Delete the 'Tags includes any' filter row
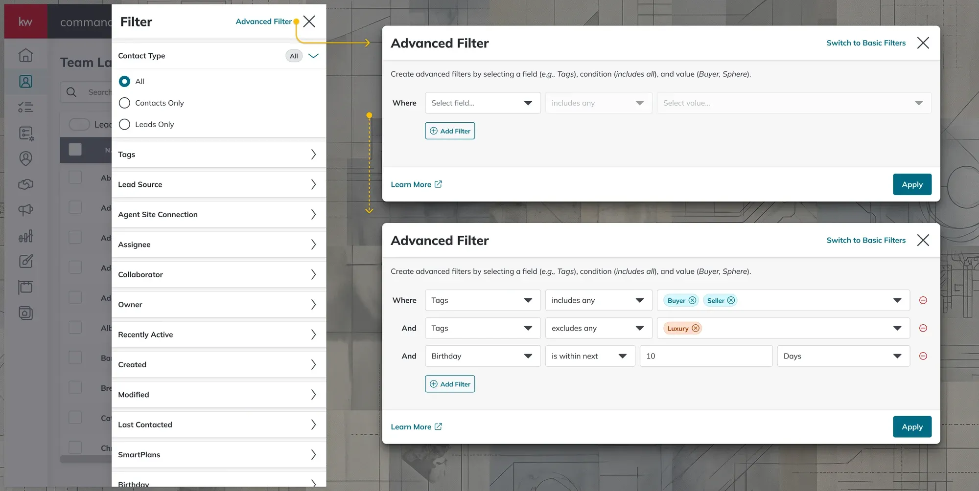 (x=923, y=300)
